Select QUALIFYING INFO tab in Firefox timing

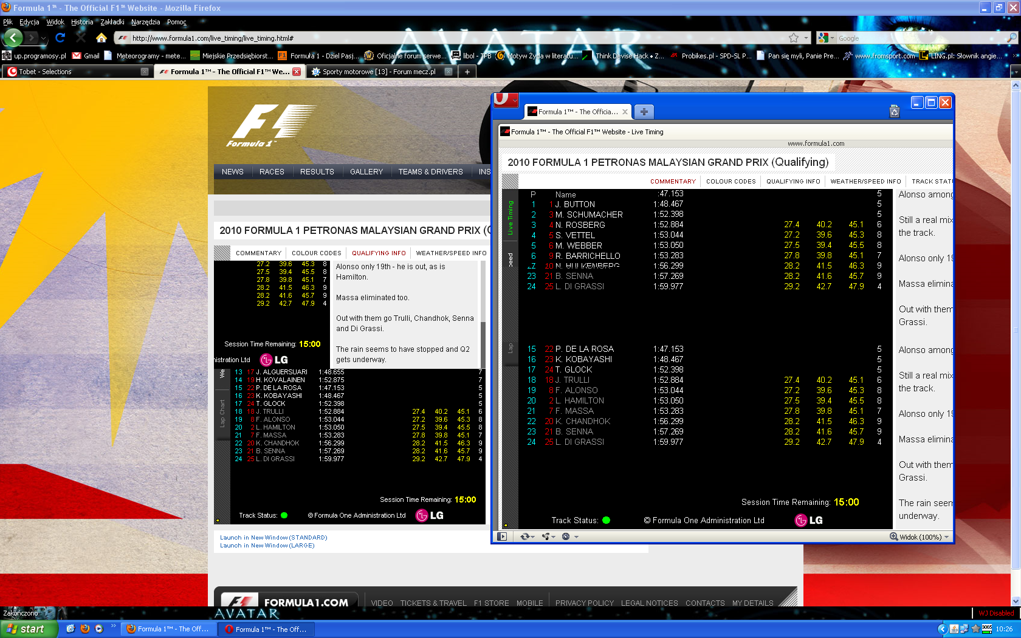click(379, 253)
